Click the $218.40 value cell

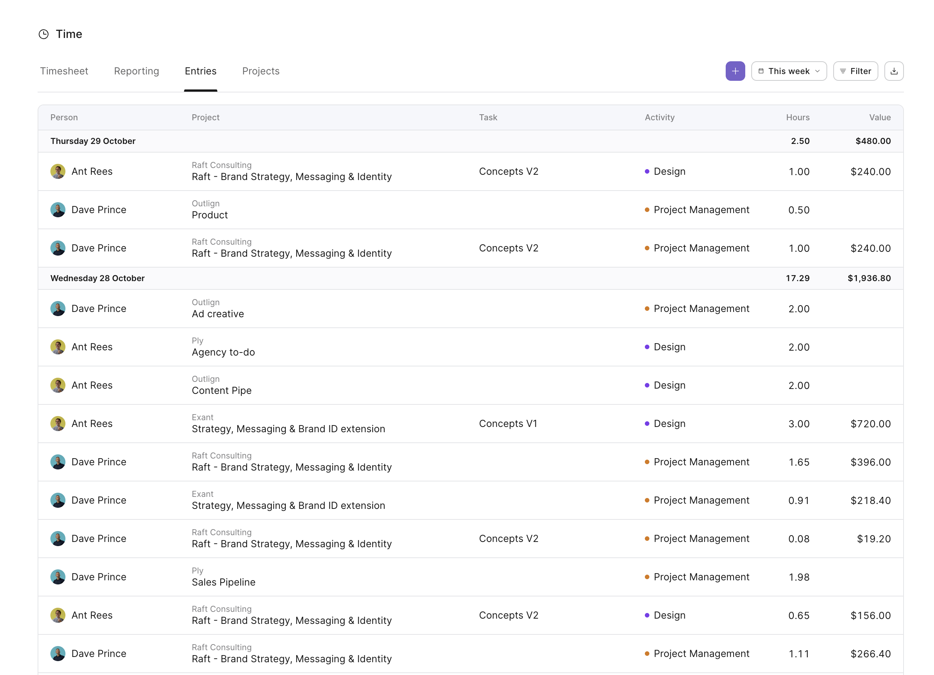tap(870, 501)
